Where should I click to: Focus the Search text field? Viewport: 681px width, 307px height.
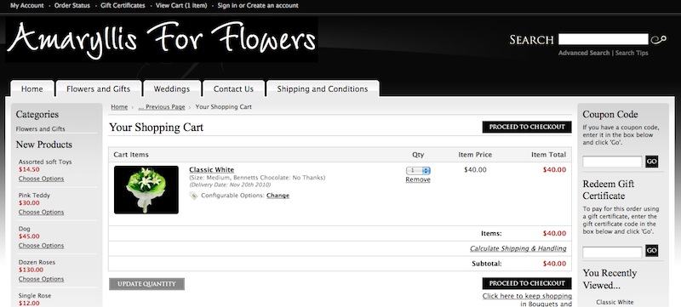tap(603, 39)
